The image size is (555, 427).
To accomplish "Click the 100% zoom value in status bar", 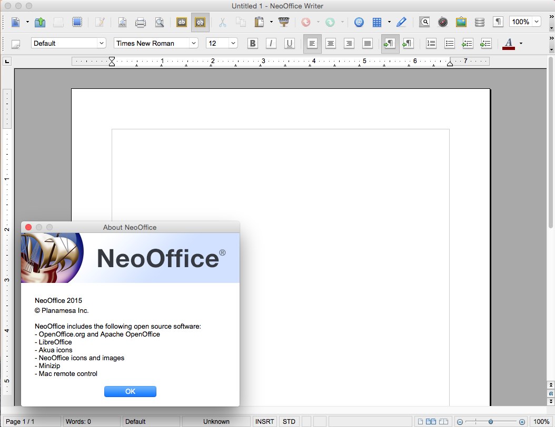I will [x=541, y=421].
